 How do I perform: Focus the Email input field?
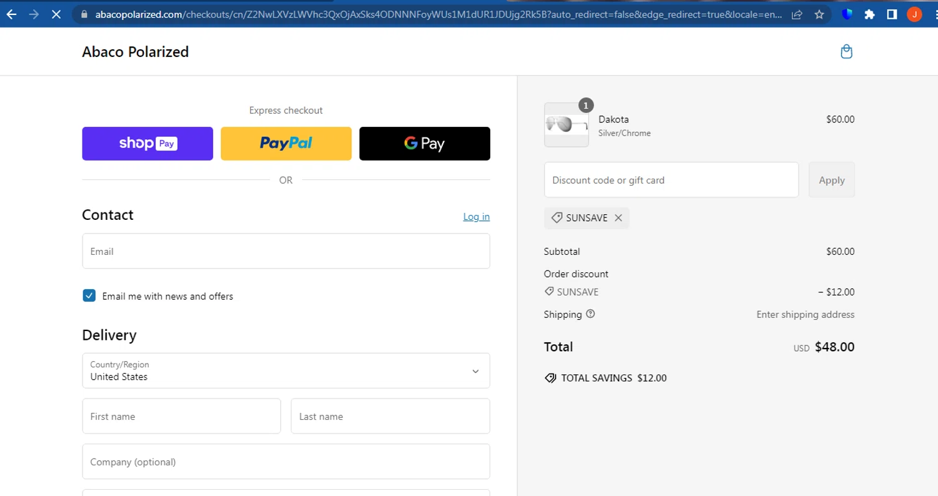coord(286,251)
